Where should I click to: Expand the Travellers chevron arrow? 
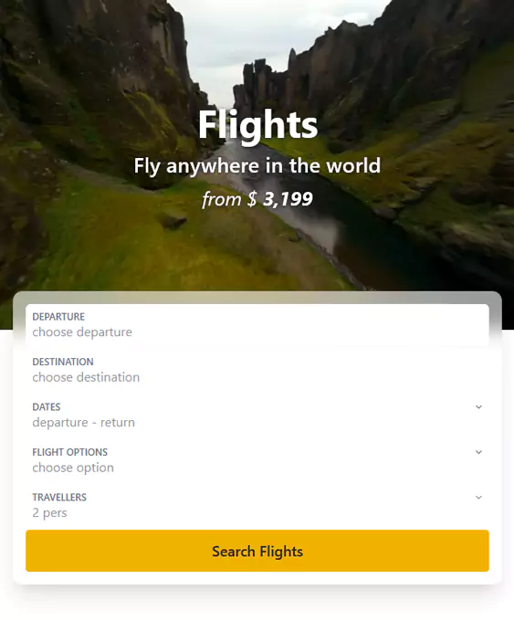point(478,498)
